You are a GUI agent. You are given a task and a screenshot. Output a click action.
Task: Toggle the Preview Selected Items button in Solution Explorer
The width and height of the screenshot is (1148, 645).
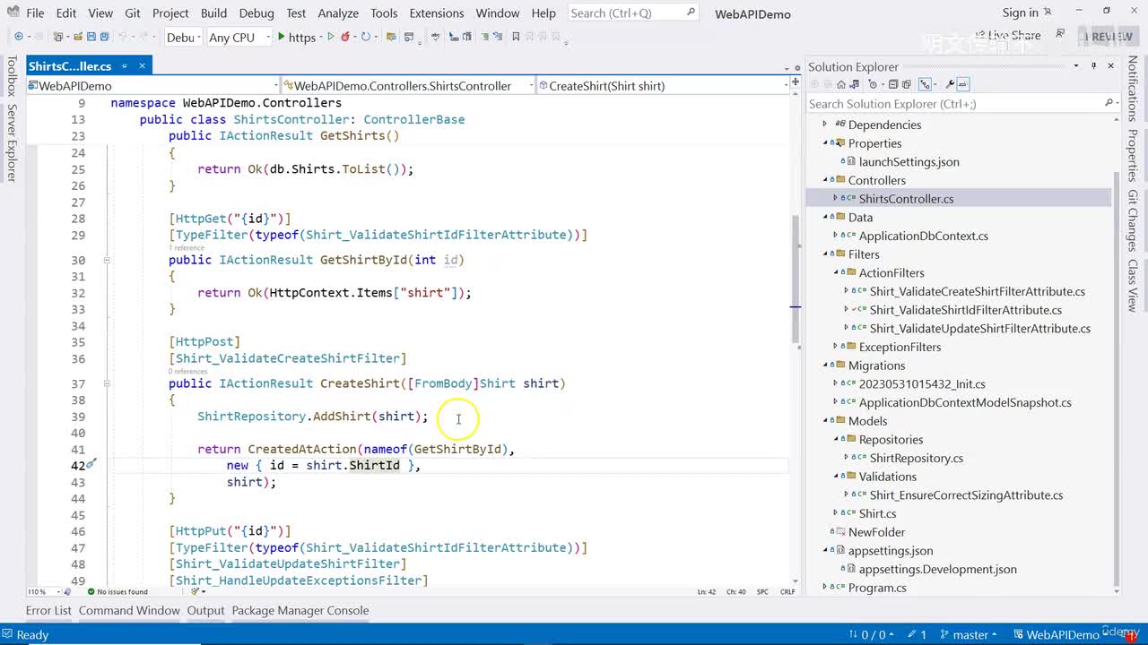pyautogui.click(x=963, y=84)
